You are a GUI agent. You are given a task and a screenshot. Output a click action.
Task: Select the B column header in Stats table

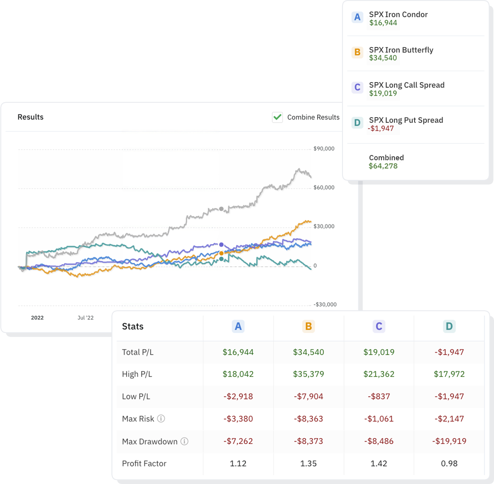click(308, 326)
